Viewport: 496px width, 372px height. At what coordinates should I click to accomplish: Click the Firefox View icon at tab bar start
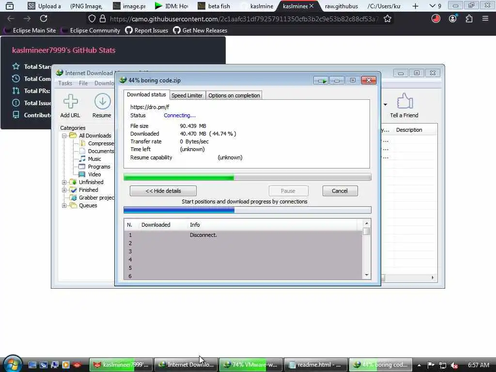tap(10, 6)
